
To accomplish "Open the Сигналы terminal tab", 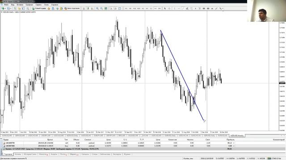I will 85,154.
